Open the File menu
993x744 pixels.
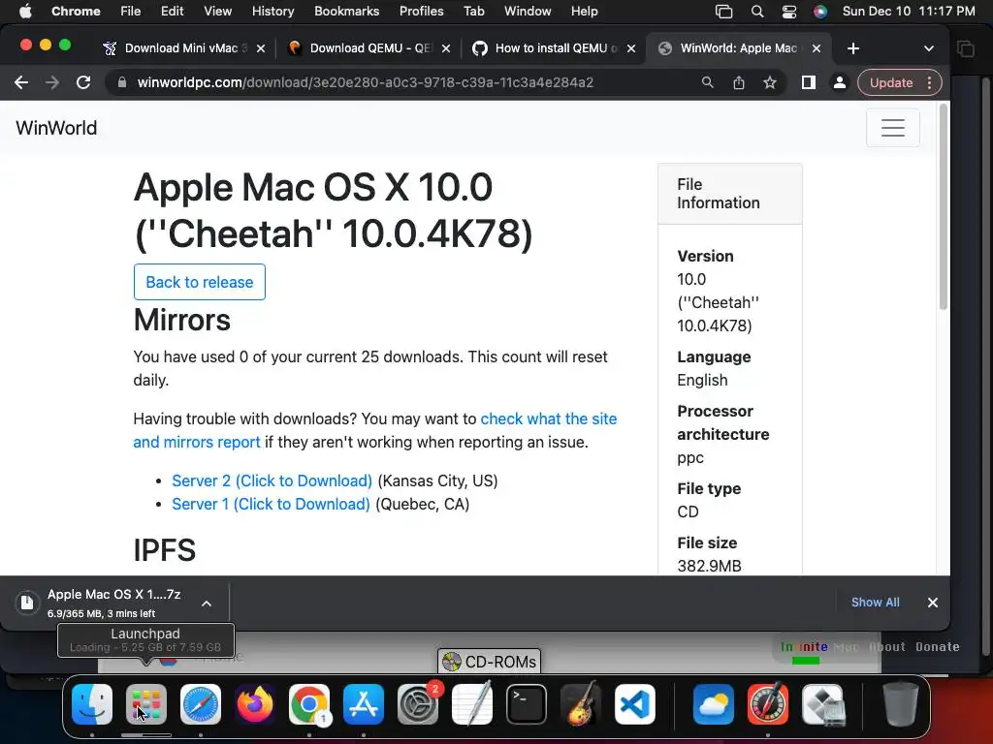(131, 12)
